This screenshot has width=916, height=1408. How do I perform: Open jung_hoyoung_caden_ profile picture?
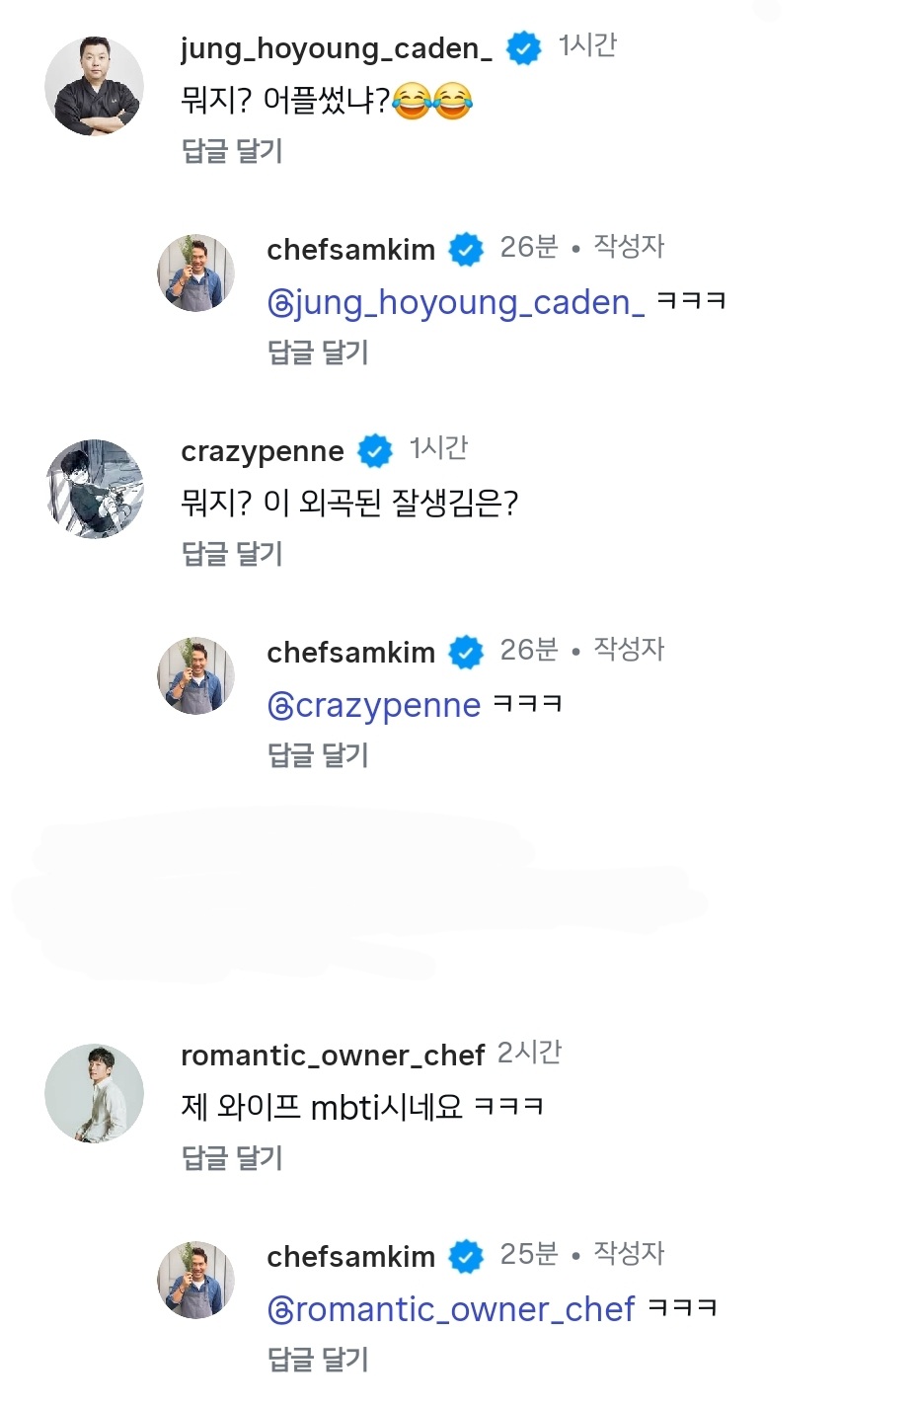click(94, 87)
